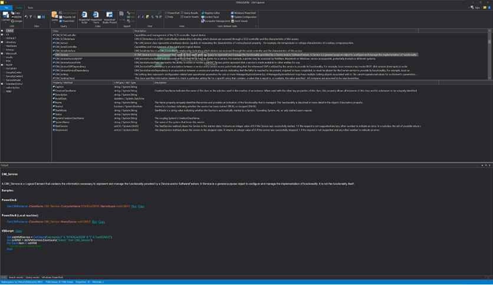
Task: Click the funnel filter icon
Action: 31,17
